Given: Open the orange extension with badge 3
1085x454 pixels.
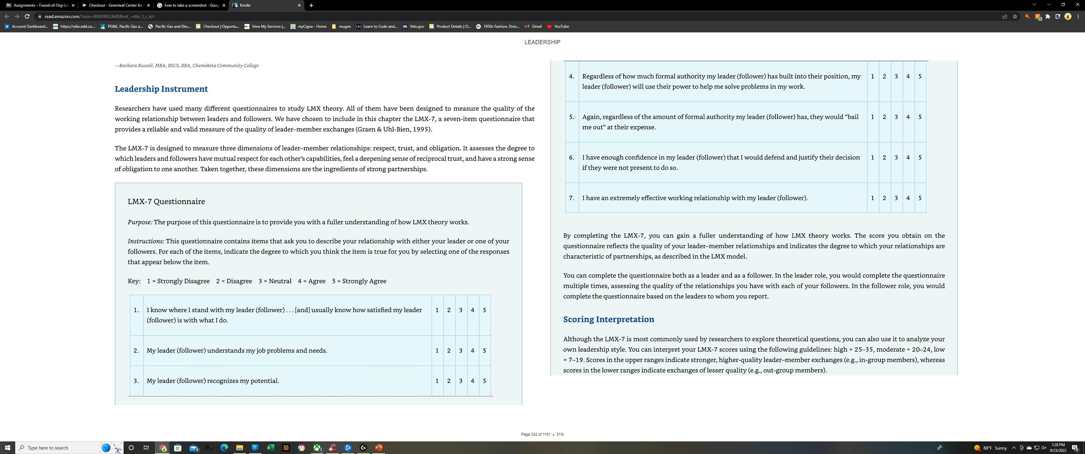Looking at the screenshot, I should 1038,17.
